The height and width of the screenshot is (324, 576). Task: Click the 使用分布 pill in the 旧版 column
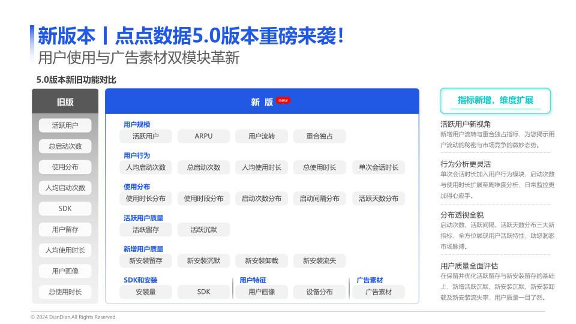coord(65,167)
